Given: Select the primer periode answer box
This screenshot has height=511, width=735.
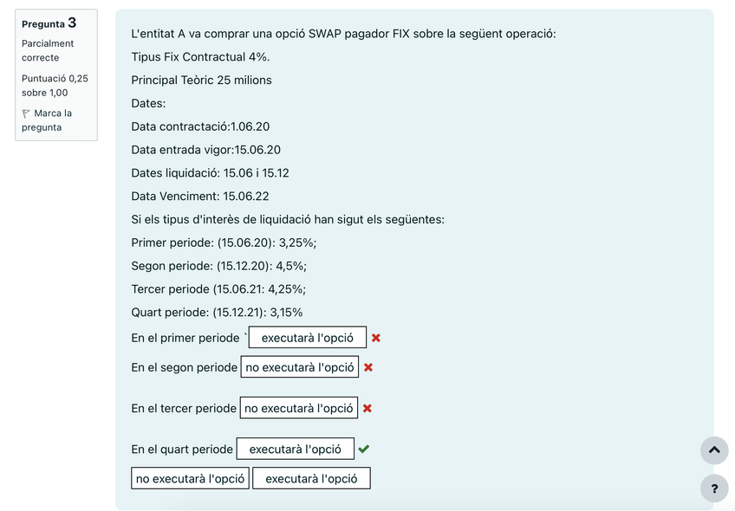Looking at the screenshot, I should (308, 338).
